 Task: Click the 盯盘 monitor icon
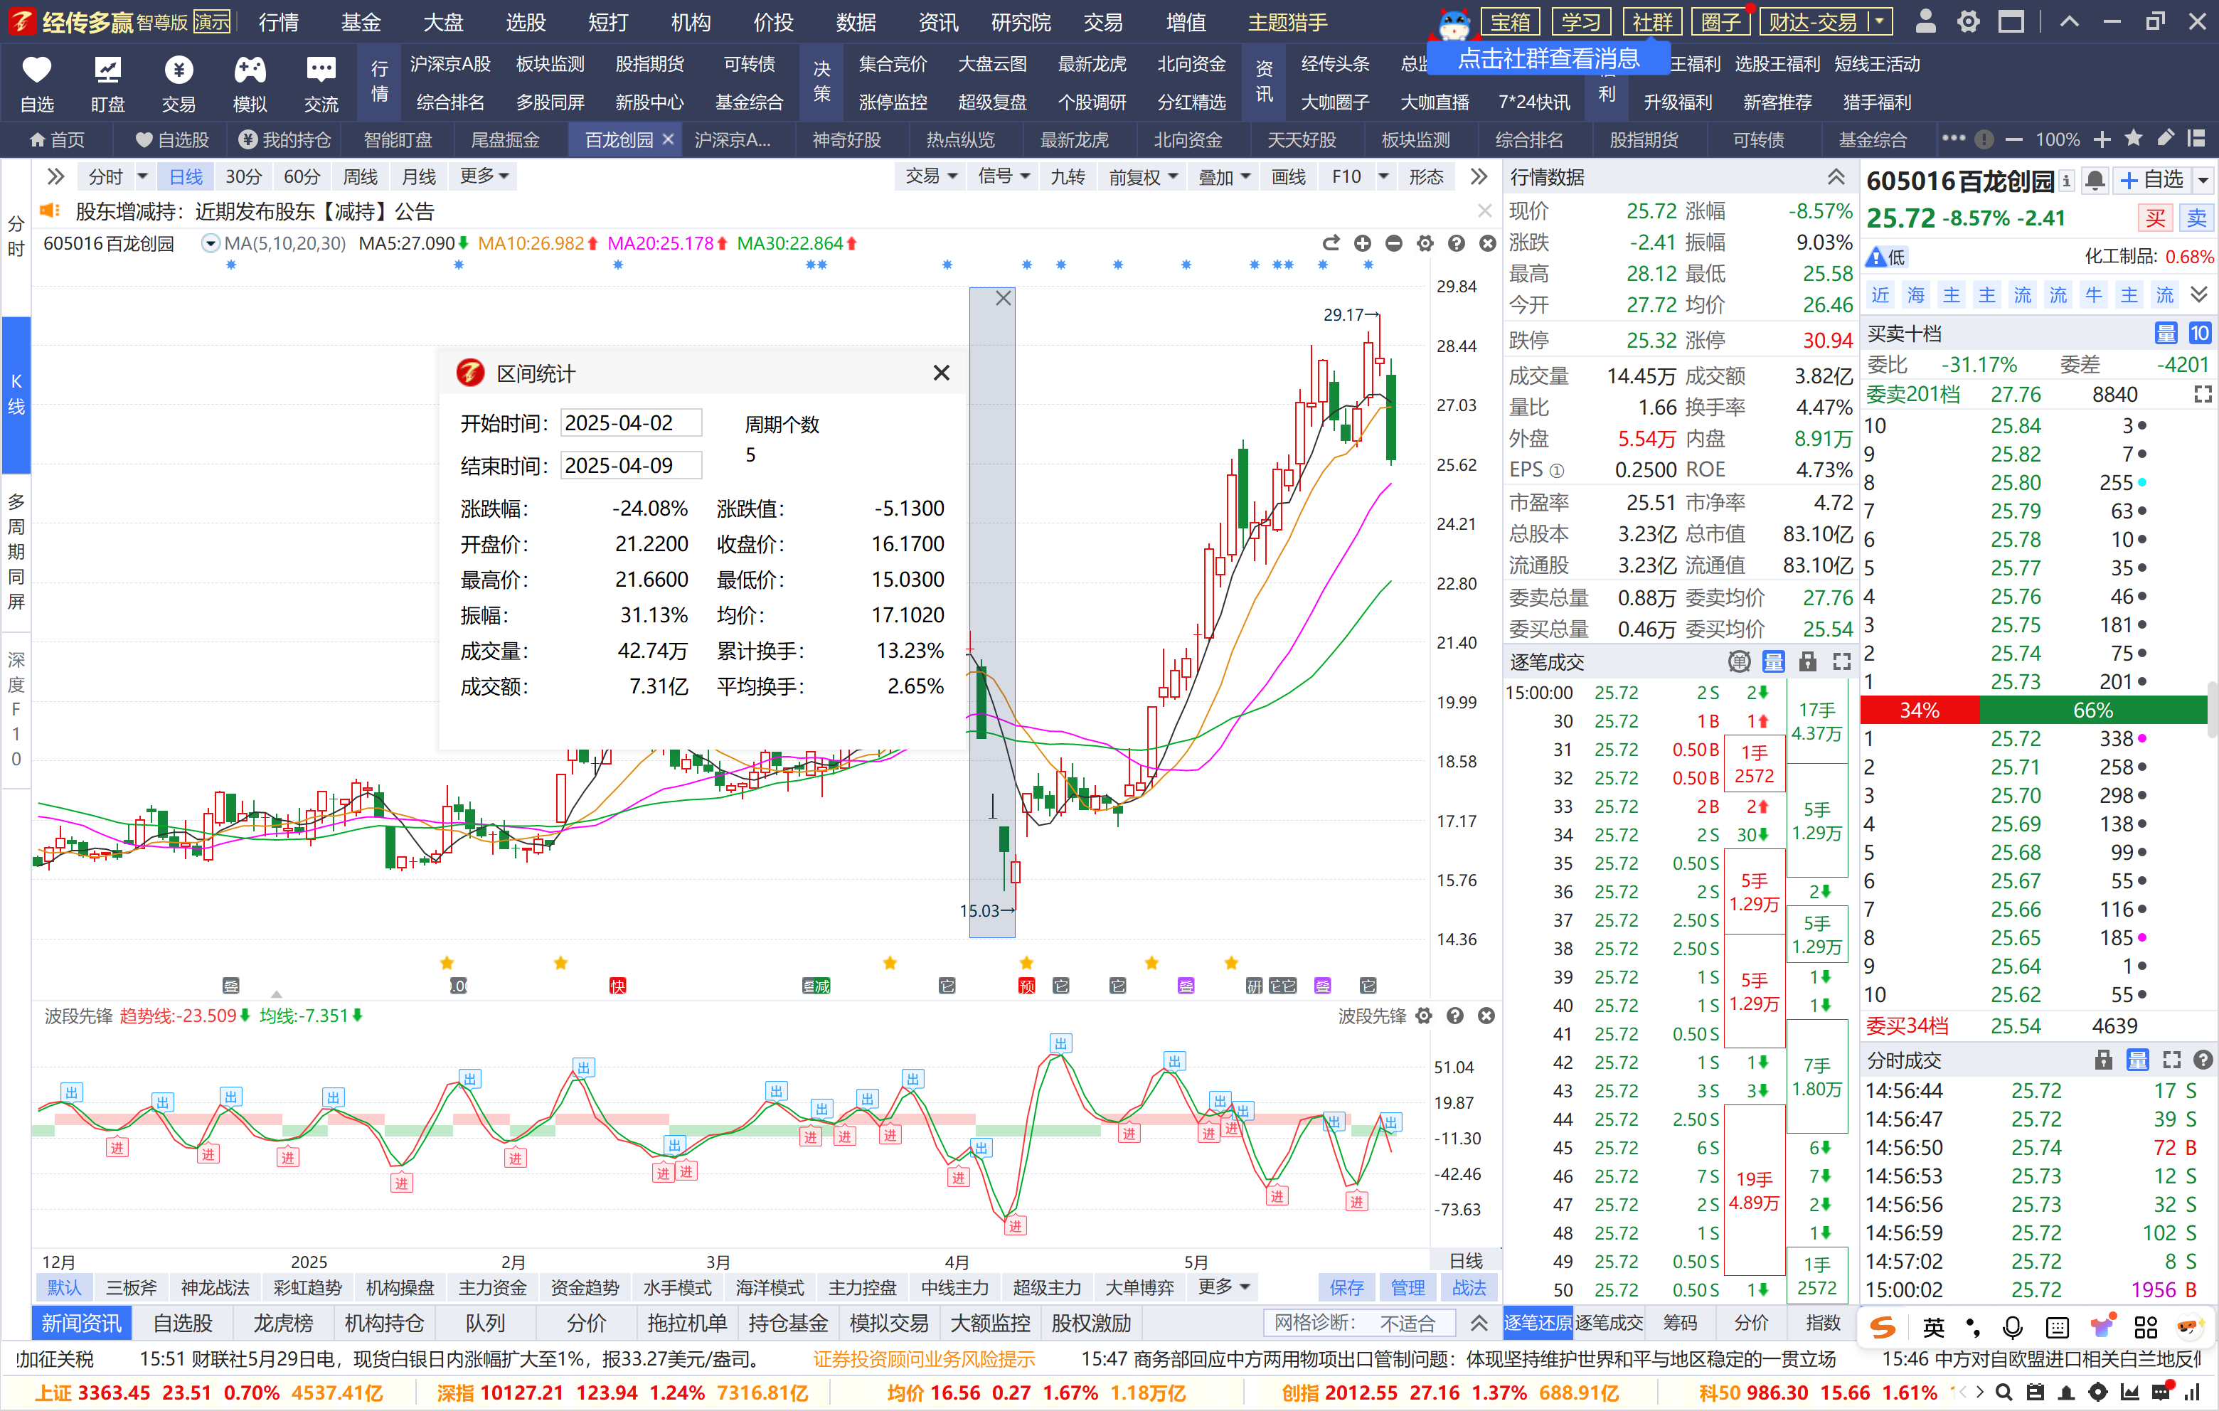tap(107, 70)
